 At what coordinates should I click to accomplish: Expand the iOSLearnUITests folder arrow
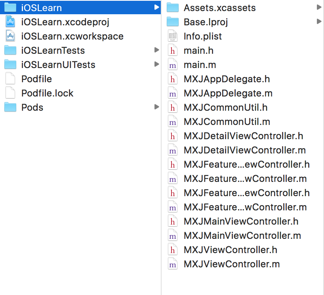coord(157,64)
